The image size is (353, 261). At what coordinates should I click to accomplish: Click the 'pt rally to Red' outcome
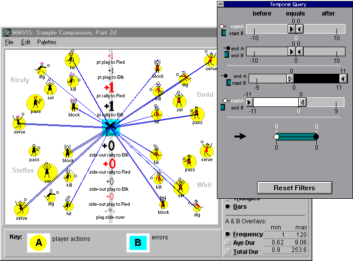[x=110, y=90]
